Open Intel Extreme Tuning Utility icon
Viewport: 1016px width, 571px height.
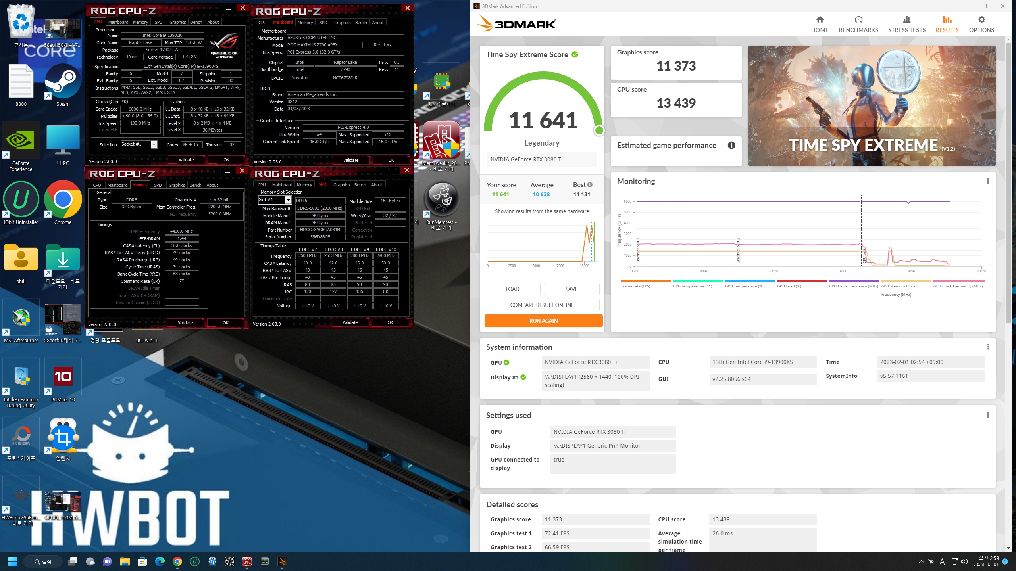tap(21, 383)
